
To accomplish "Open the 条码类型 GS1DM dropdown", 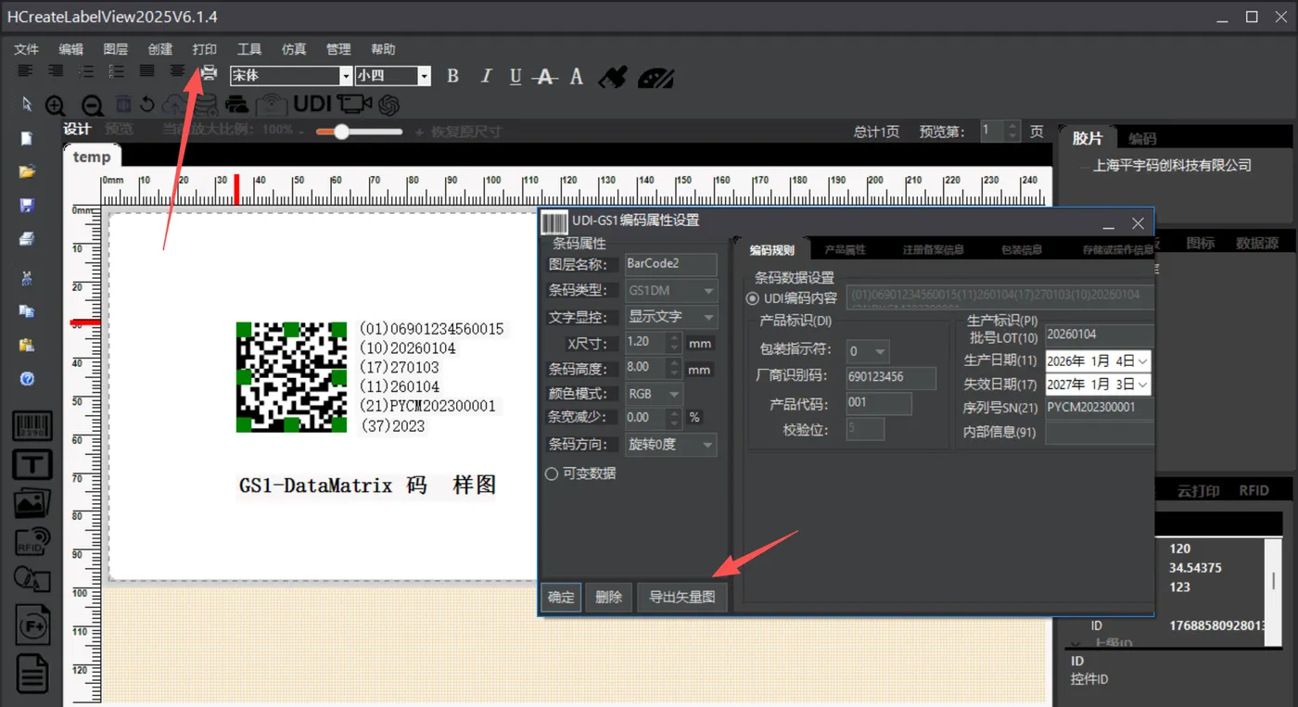I will (x=670, y=291).
